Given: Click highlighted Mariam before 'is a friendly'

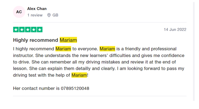Looking at the screenshot, I should point(107,49).
